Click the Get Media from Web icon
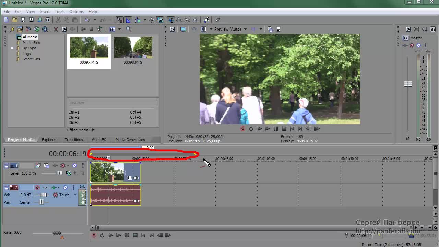The width and height of the screenshot is (439, 247). [45, 29]
